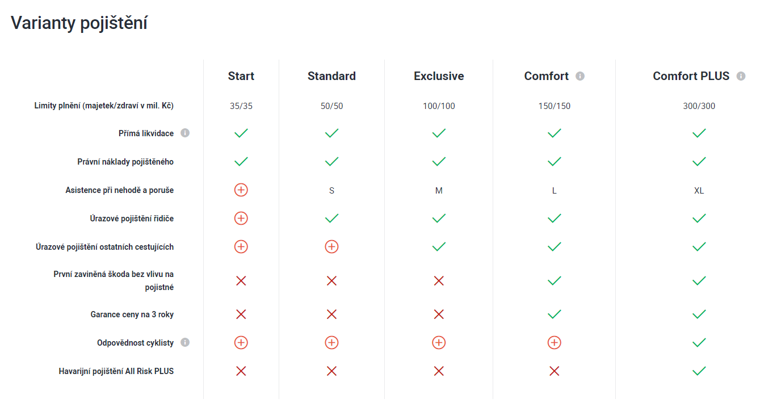The width and height of the screenshot is (777, 403).
Task: Select the Standard variant heading
Action: 332,76
